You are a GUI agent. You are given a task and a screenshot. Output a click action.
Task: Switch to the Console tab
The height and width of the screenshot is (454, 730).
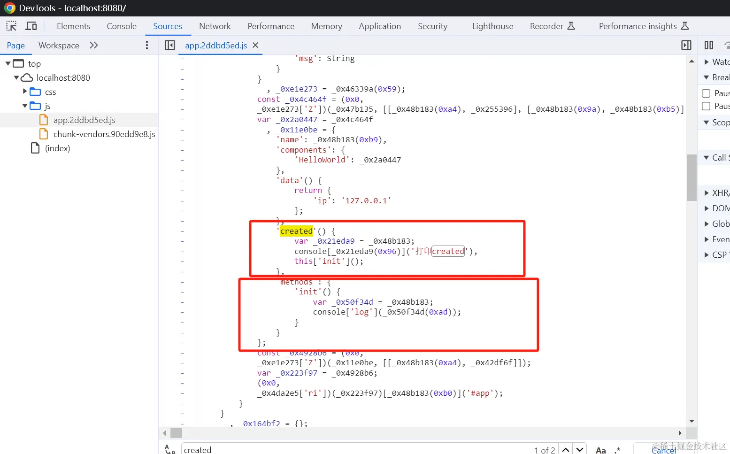click(122, 26)
